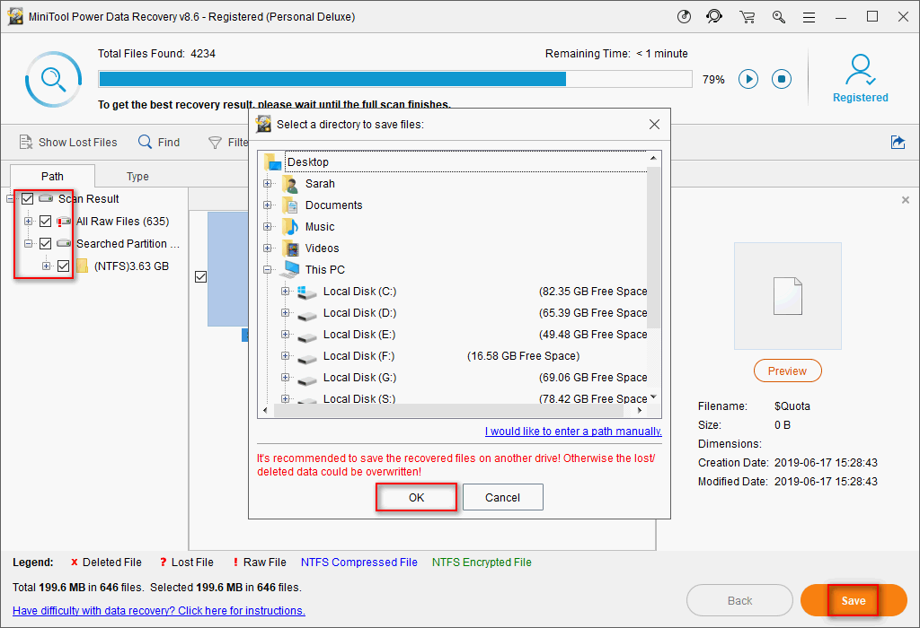The height and width of the screenshot is (628, 920).
Task: Click the bootable media disc icon
Action: pos(684,17)
